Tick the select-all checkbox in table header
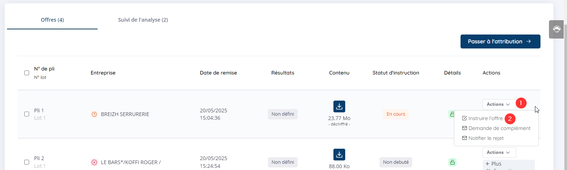Screen dimensions: 567x170 point(27,73)
